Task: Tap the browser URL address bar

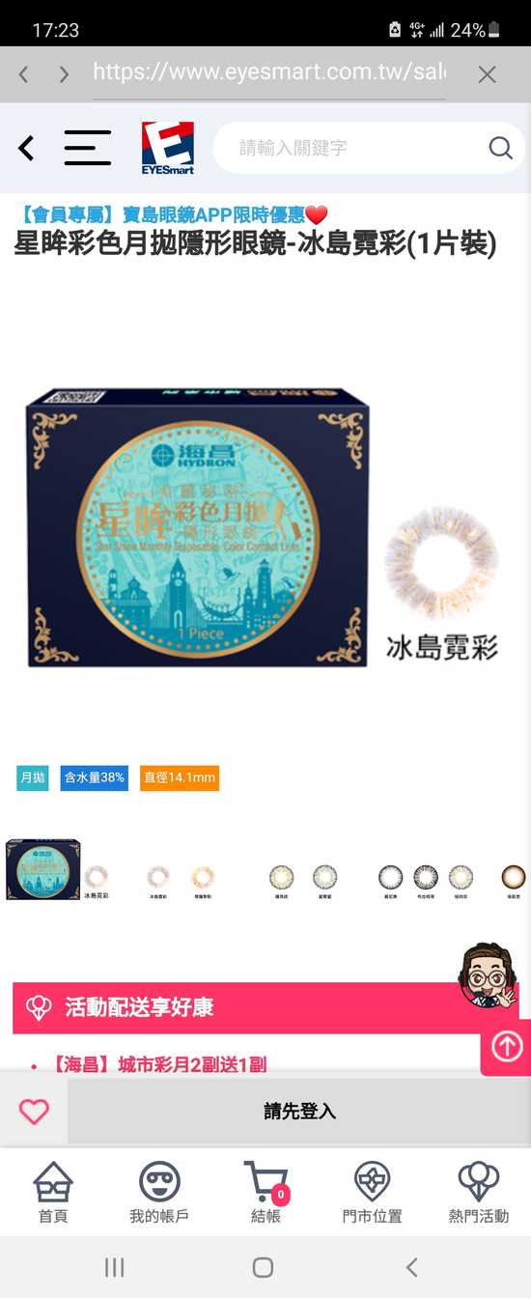Action: coord(269,73)
